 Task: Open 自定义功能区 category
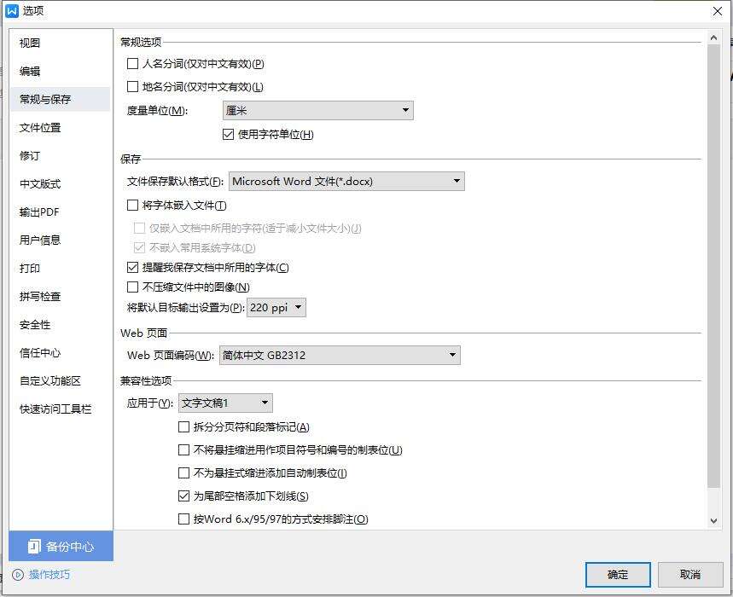[x=61, y=380]
